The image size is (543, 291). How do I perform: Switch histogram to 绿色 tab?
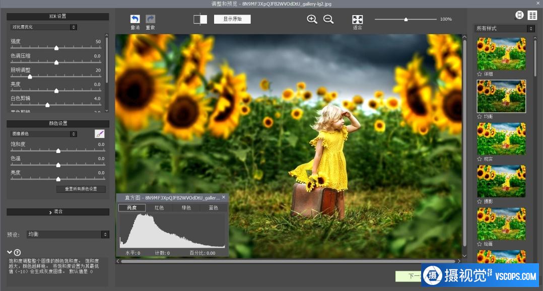186,207
